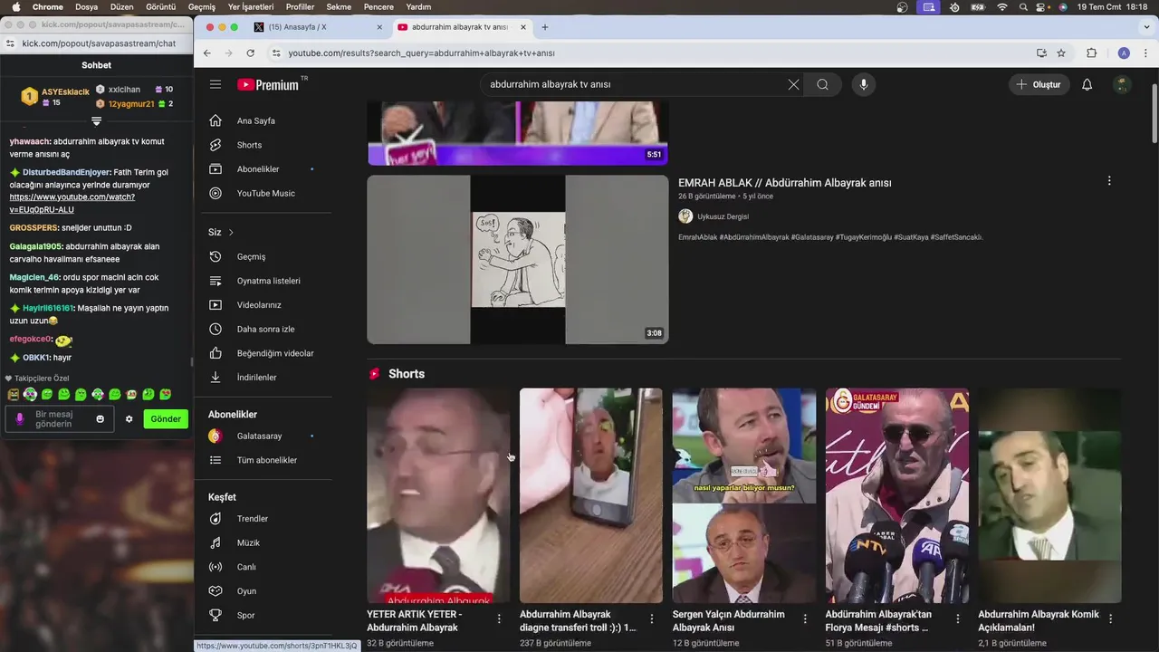
Task: Open chat settings gear in Kick chat
Action: click(x=129, y=419)
